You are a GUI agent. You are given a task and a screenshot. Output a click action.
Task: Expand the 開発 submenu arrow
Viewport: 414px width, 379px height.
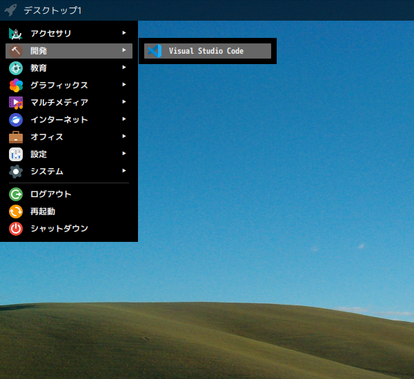[x=124, y=50]
